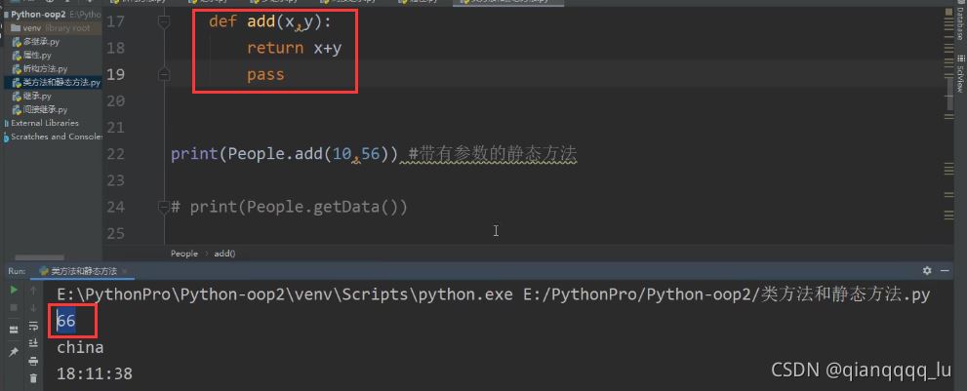The width and height of the screenshot is (967, 391).
Task: Click the 属性.py Python file icon
Action: pos(17,56)
